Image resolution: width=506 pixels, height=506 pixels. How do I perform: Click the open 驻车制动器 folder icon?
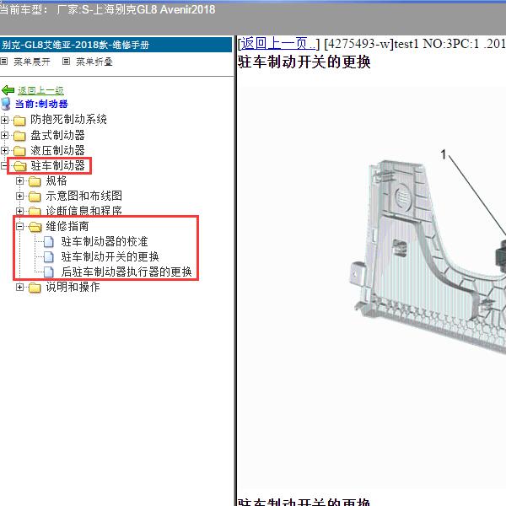coord(19,166)
